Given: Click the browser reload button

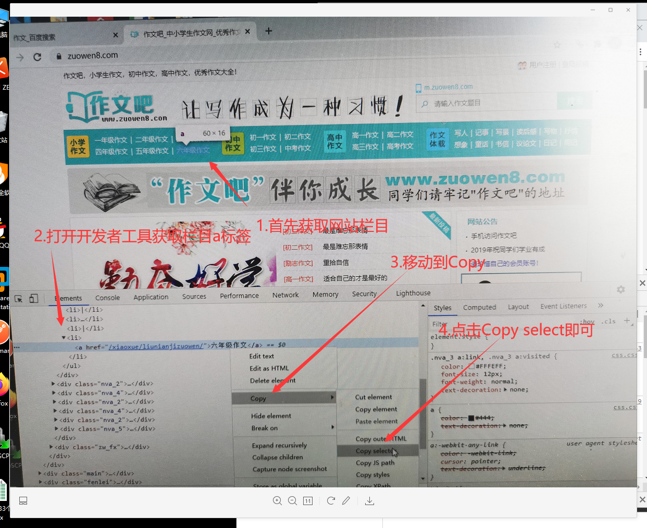Looking at the screenshot, I should tap(38, 57).
